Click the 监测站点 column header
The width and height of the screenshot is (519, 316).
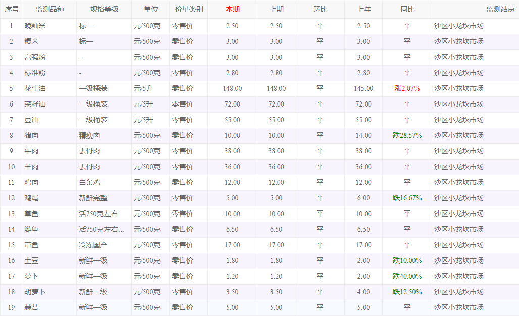point(500,10)
